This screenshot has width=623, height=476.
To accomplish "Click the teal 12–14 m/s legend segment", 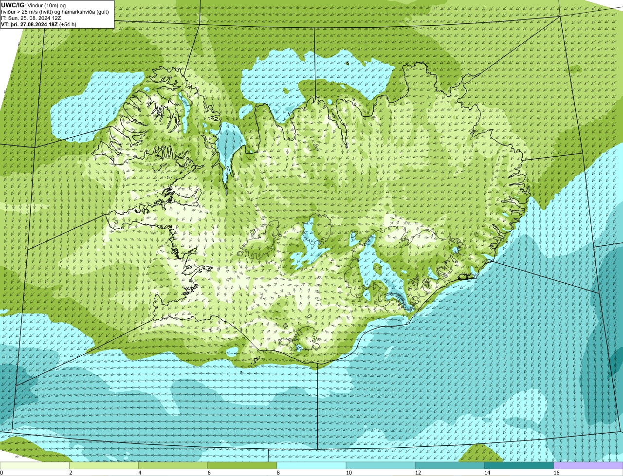I will pos(450,465).
